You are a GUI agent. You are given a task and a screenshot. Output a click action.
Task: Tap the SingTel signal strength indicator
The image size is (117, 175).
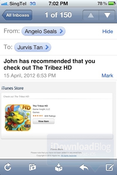point(5,4)
